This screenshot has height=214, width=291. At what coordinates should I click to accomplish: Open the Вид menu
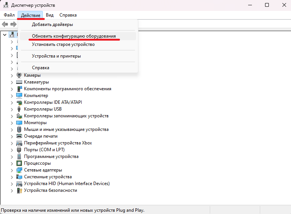click(x=50, y=15)
